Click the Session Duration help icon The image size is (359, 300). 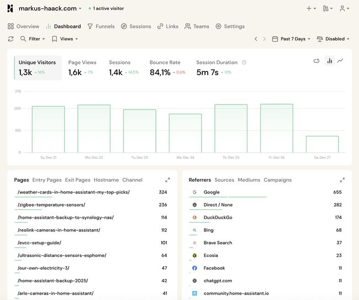[244, 62]
